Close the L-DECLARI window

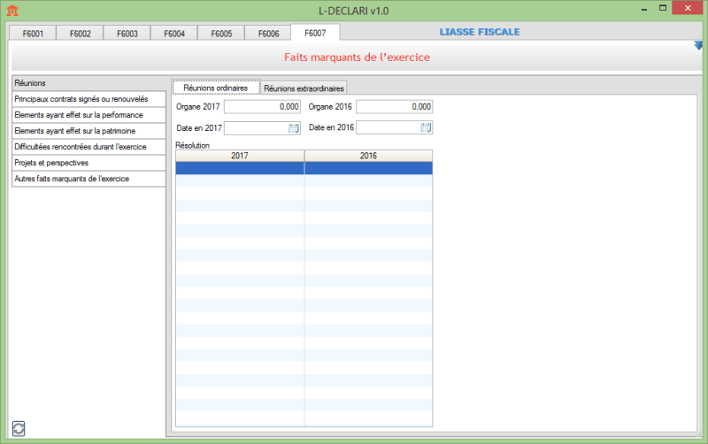click(688, 8)
